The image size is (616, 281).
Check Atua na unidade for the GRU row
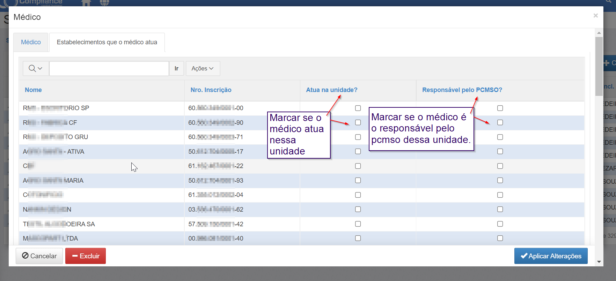point(358,137)
